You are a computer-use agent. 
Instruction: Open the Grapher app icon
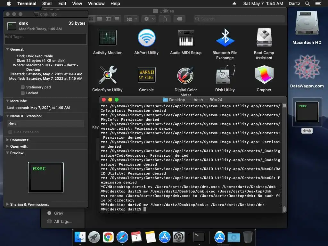pos(264,75)
